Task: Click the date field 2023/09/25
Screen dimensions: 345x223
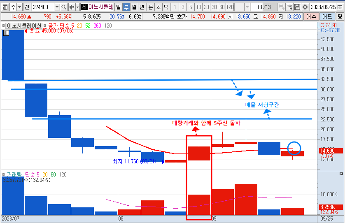Action: point(323,7)
